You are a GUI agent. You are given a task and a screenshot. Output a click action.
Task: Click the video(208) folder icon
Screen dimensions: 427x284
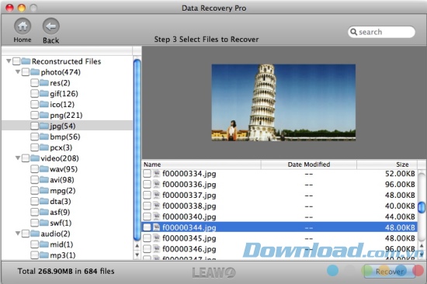(35, 158)
